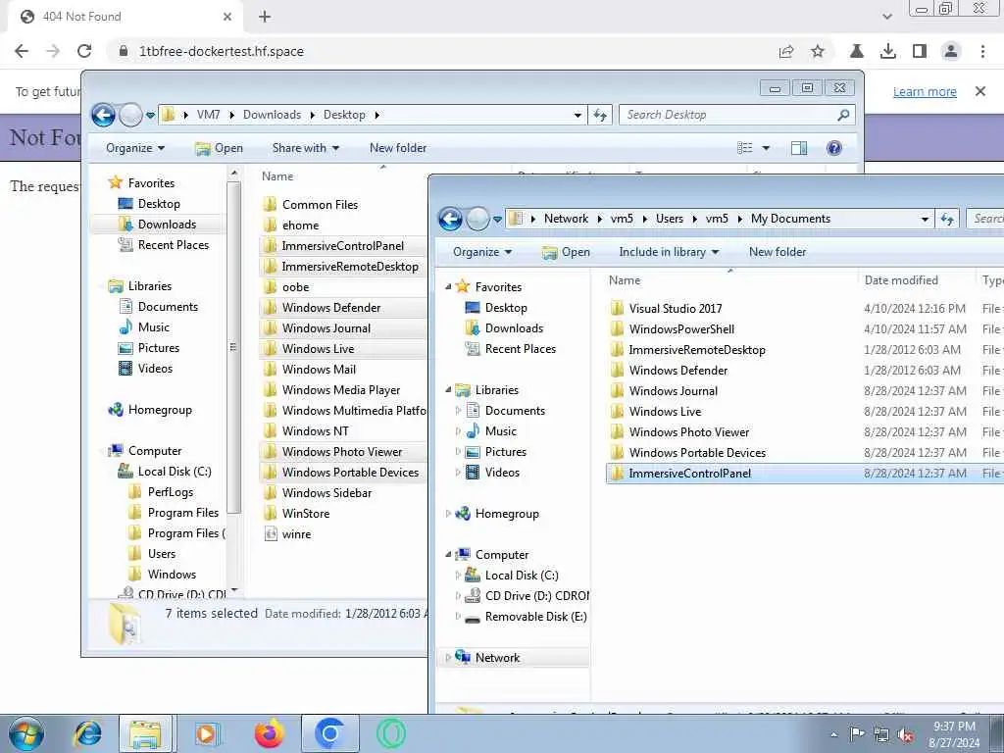Image resolution: width=1004 pixels, height=753 pixels.
Task: Select the WindowsPowerShell folder
Action: pyautogui.click(x=673, y=329)
